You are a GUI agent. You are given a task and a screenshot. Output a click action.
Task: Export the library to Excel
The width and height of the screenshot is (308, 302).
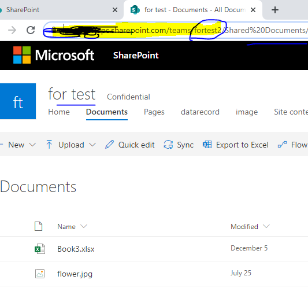tap(242, 145)
